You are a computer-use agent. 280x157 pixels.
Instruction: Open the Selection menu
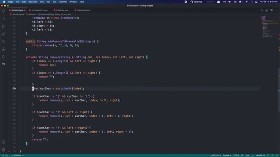click(x=33, y=2)
